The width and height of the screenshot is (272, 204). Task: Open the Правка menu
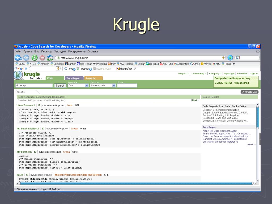point(28,52)
